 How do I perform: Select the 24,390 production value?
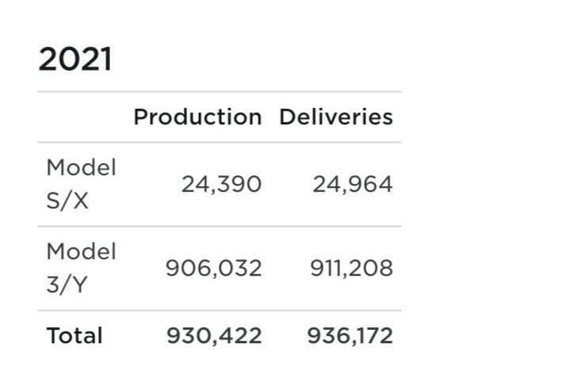(x=220, y=185)
